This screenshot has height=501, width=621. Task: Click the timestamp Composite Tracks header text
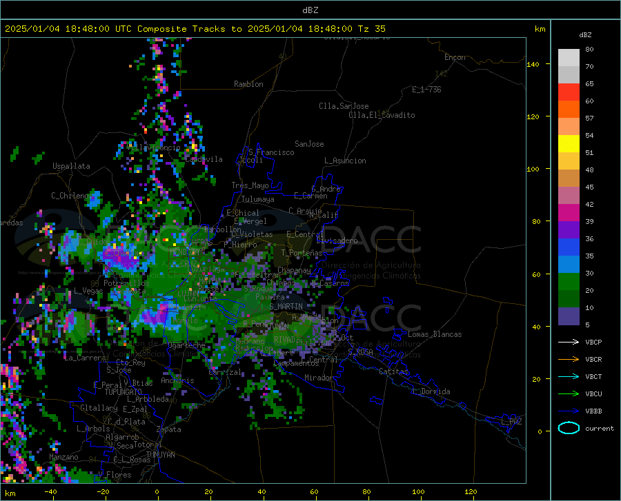tap(195, 29)
